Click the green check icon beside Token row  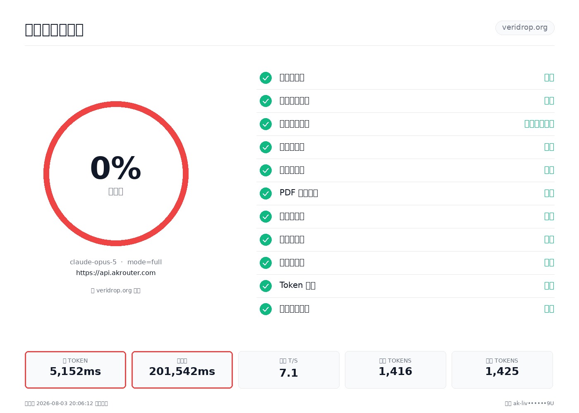point(266,286)
